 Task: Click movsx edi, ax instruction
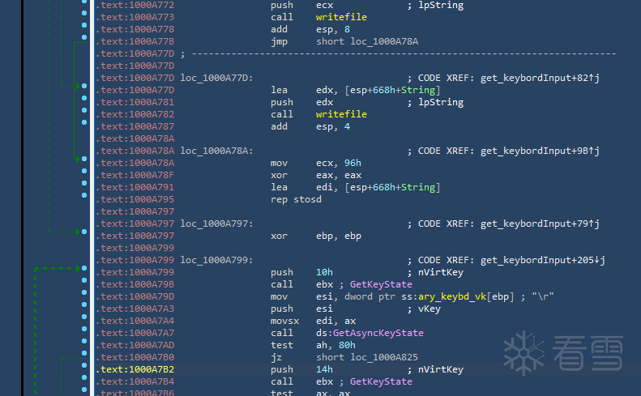(313, 321)
